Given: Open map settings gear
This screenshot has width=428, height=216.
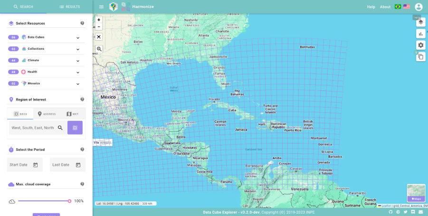Looking at the screenshot, I should [420, 45].
